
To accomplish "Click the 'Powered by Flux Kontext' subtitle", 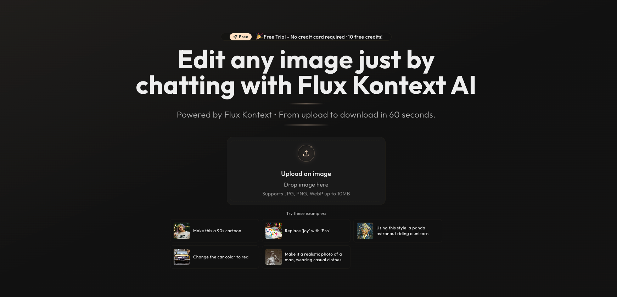I will point(306,115).
